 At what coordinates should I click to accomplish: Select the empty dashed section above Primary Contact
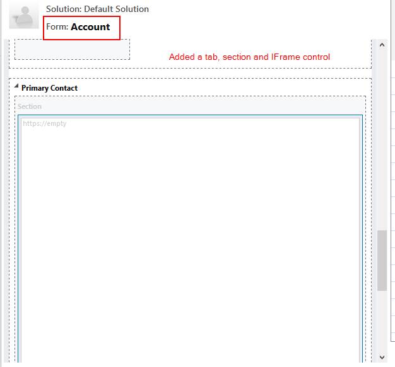[x=72, y=49]
